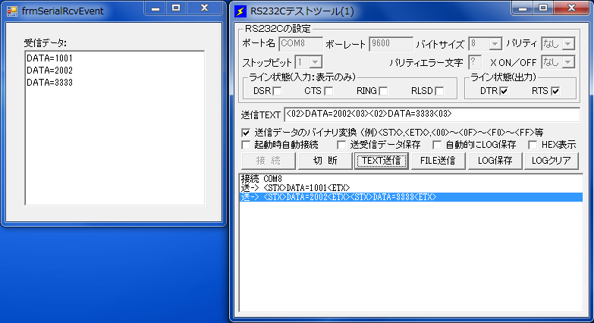Minimize the RS232Cテストツール window
The height and width of the screenshot is (323, 594).
pyautogui.click(x=523, y=8)
